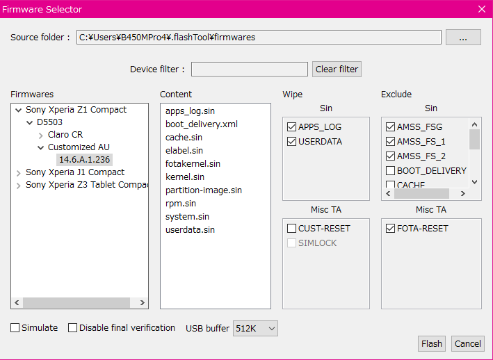Focus the Device filter input field
This screenshot has width=493, height=360.
point(250,69)
